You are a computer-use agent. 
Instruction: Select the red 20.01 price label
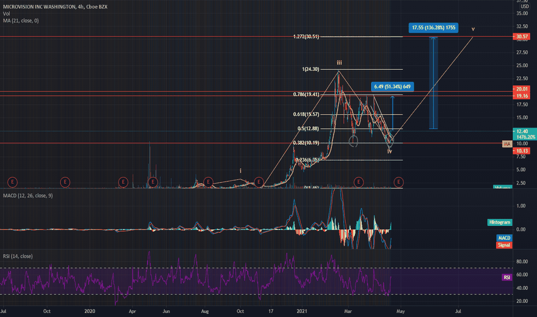521,89
